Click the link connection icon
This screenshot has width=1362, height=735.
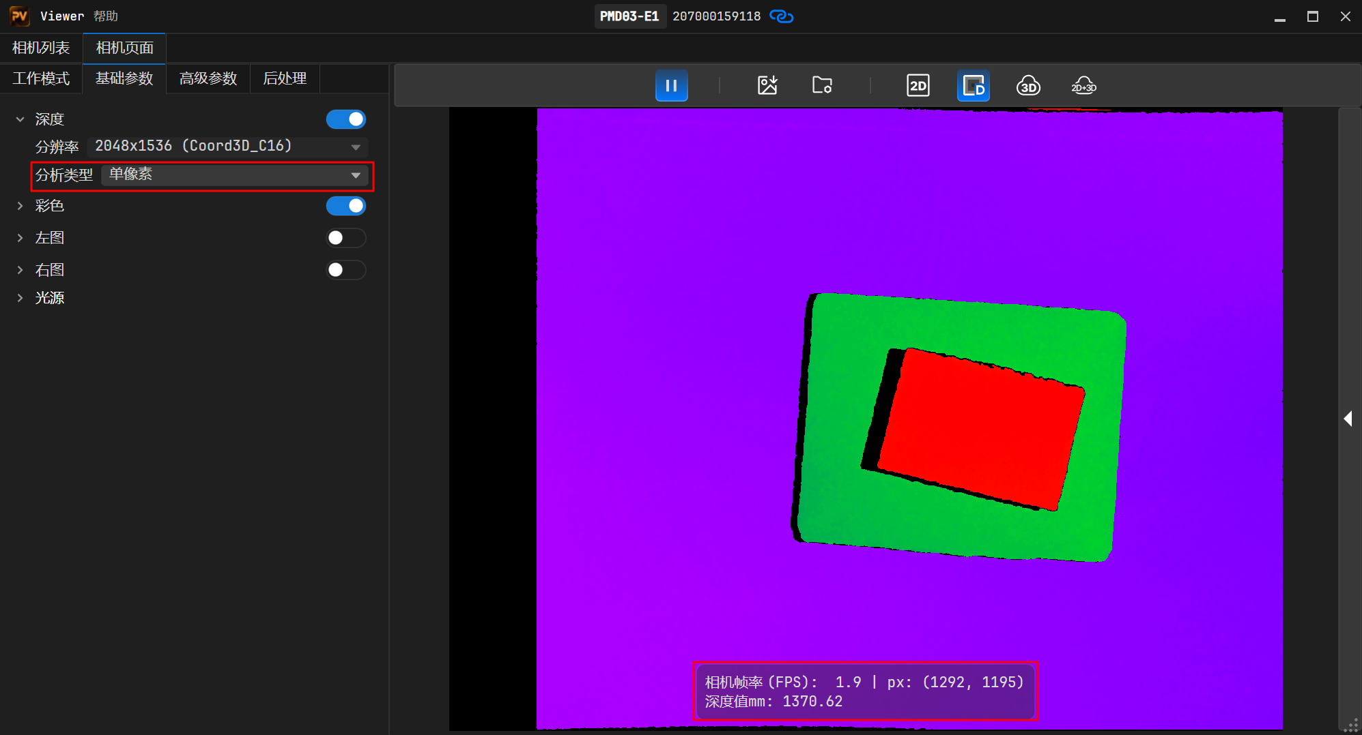[x=781, y=16]
